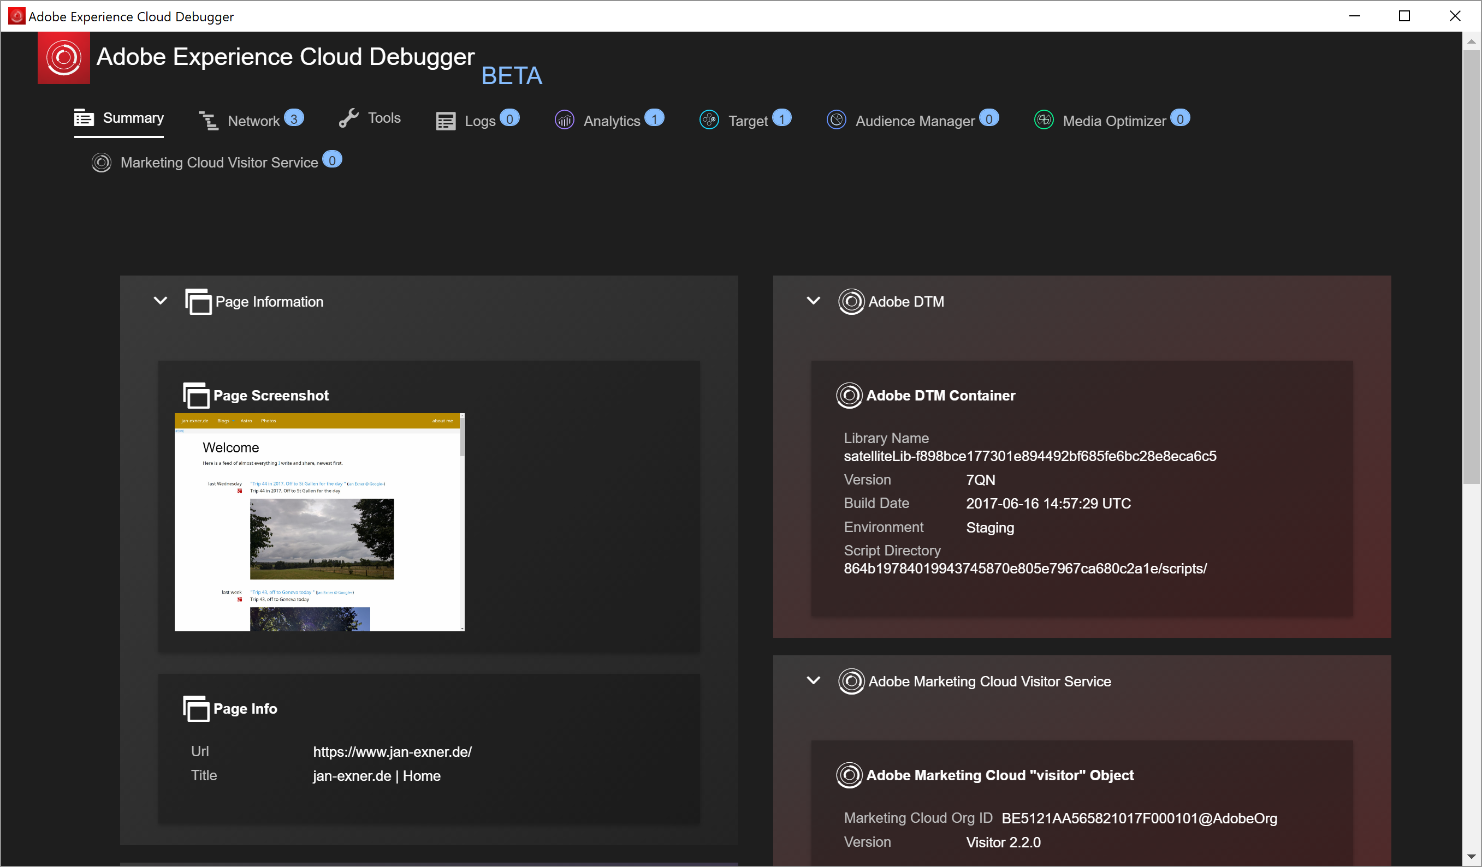Viewport: 1482px width, 867px height.
Task: Open the Audience Manager tab
Action: tap(915, 121)
